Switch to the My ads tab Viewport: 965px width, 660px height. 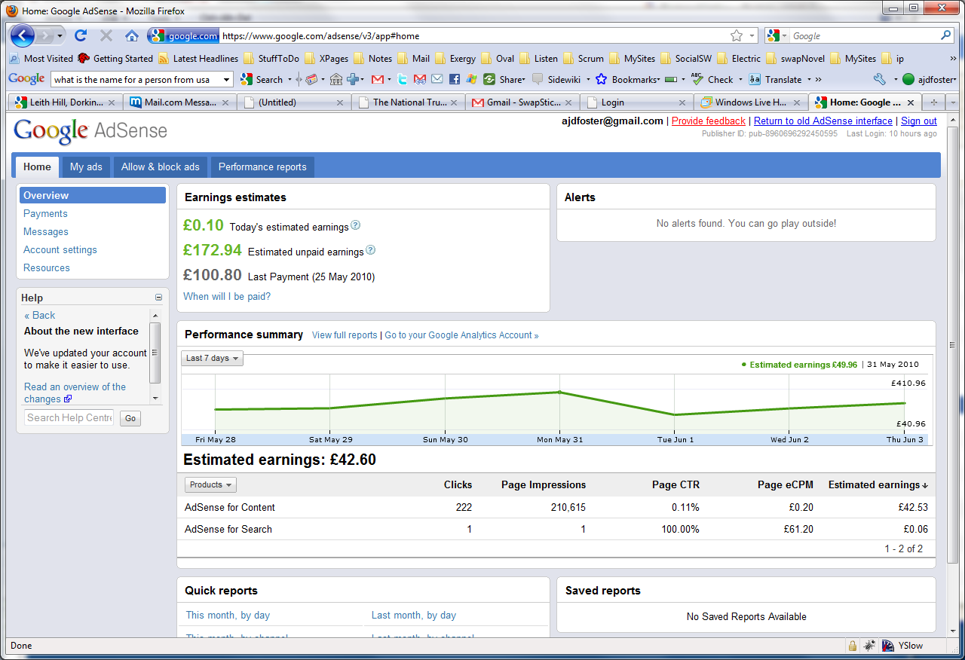pyautogui.click(x=86, y=167)
